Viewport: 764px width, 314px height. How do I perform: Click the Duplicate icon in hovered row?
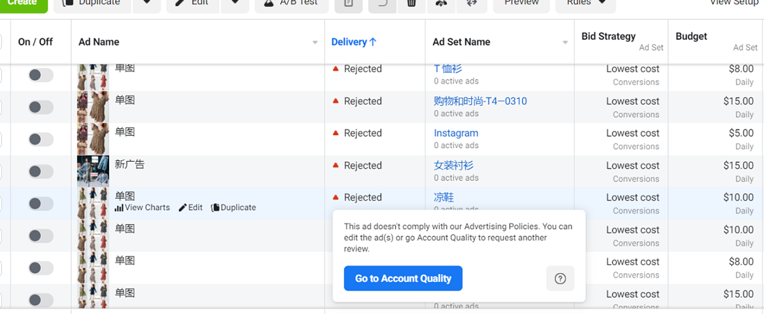pyautogui.click(x=215, y=207)
